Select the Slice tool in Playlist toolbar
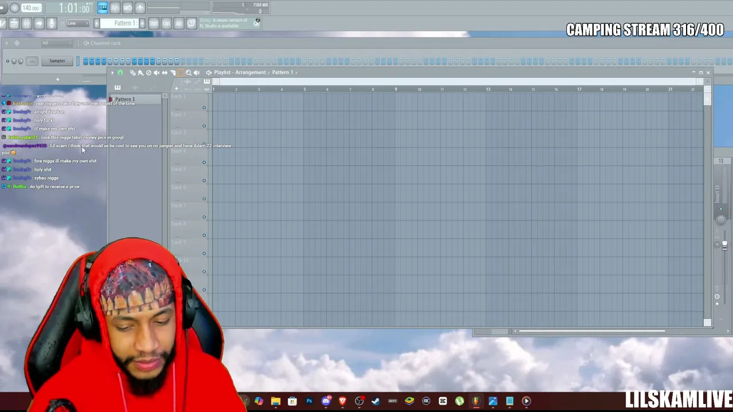This screenshot has width=733, height=412. [x=172, y=73]
